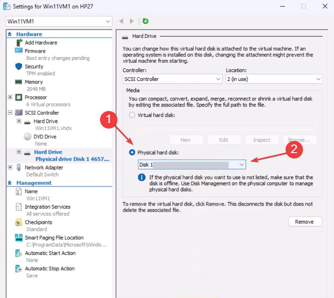The width and height of the screenshot is (334, 298).
Task: Click the Name setting icon
Action: (19, 191)
